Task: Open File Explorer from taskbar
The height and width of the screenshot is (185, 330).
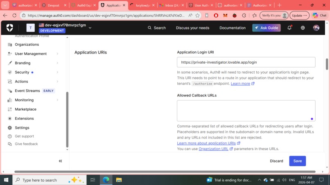Action: tap(119, 180)
